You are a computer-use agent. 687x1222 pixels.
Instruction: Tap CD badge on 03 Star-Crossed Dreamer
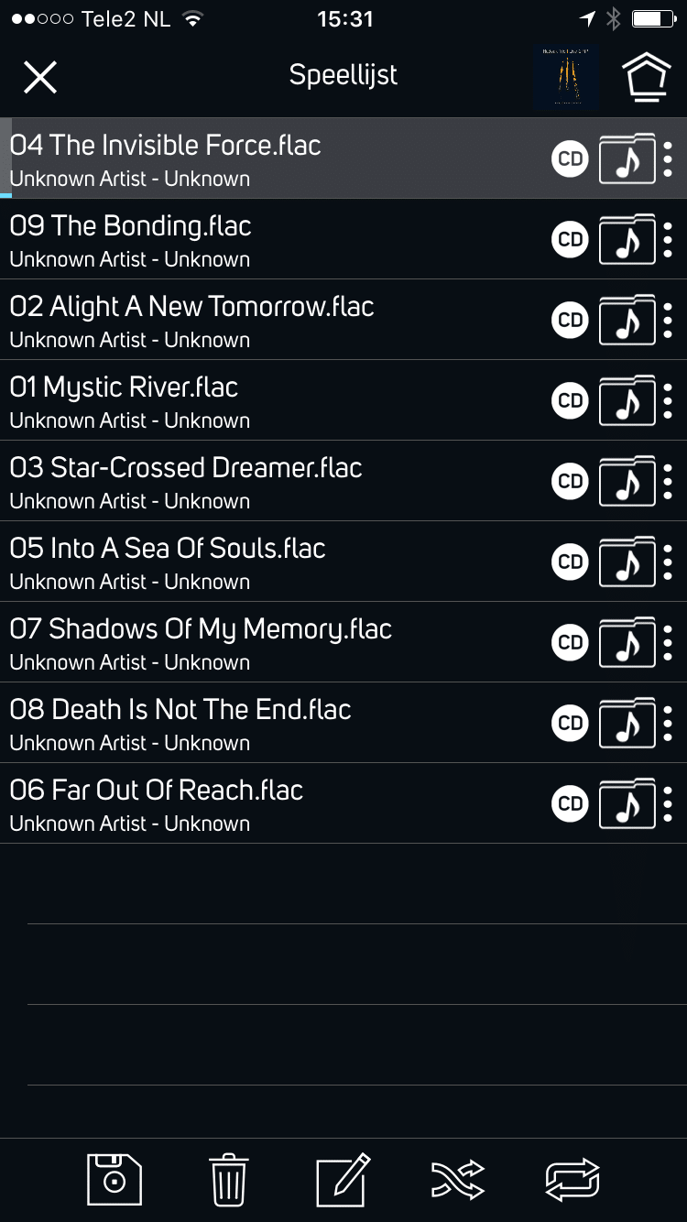pos(570,481)
